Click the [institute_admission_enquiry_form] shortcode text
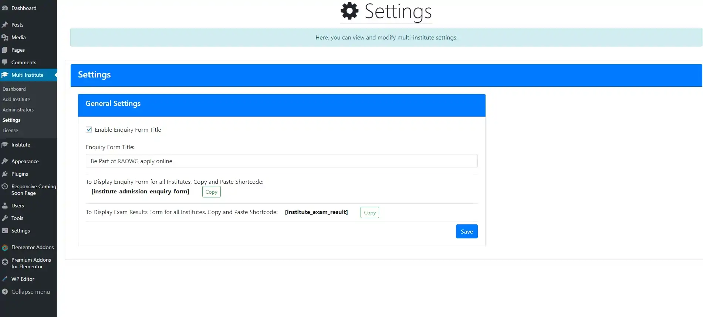This screenshot has width=703, height=317. (x=141, y=192)
